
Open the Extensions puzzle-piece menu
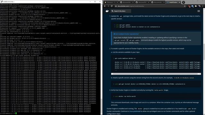(196, 6)
